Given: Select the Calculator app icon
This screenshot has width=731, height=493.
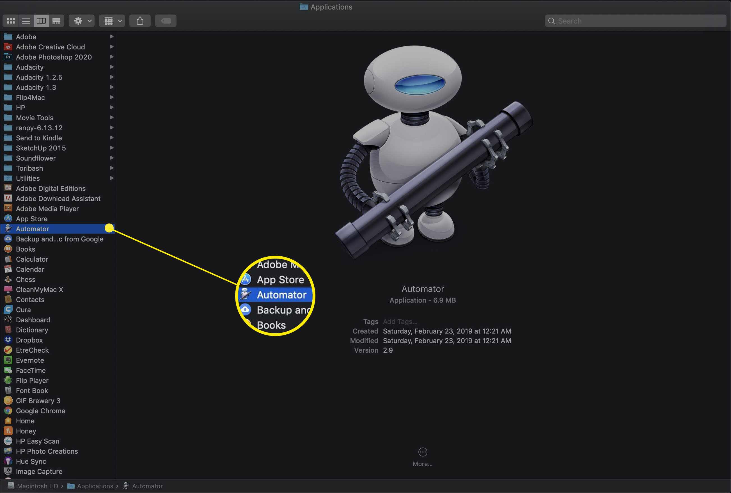Looking at the screenshot, I should 8,259.
